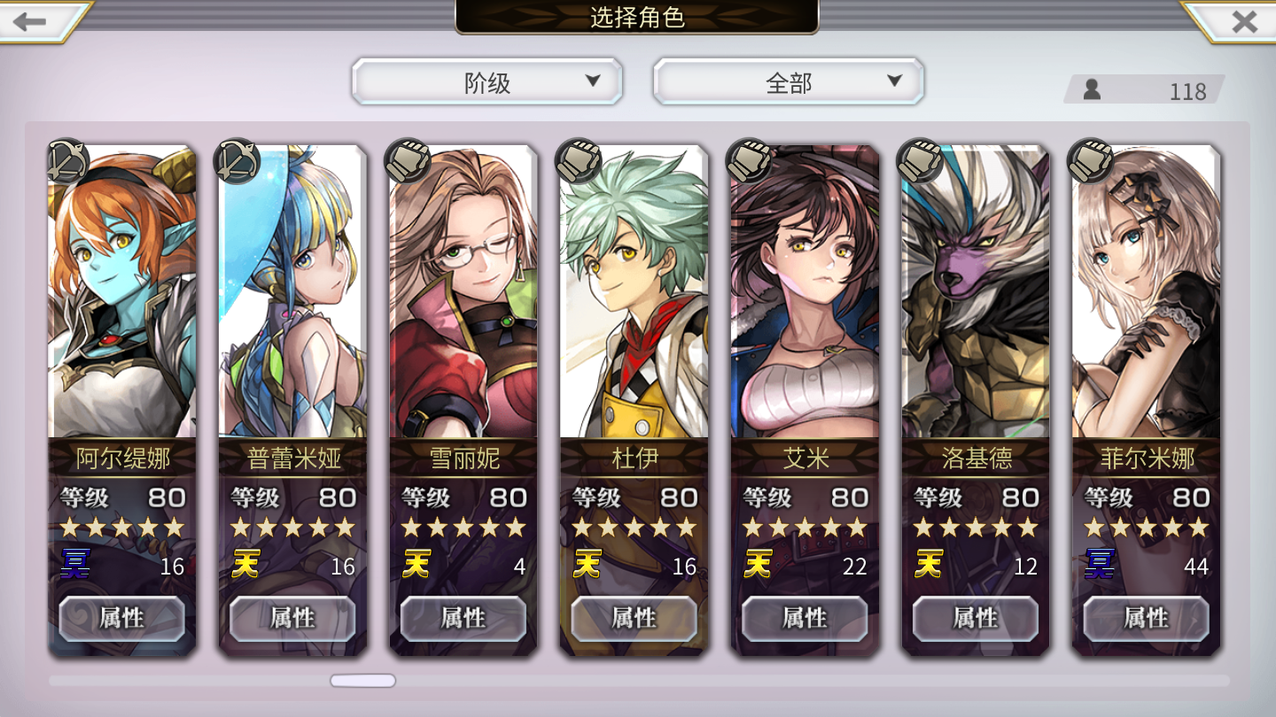Viewport: 1276px width, 717px height.
Task: Click the horizontal scrollbar handle
Action: tap(363, 681)
